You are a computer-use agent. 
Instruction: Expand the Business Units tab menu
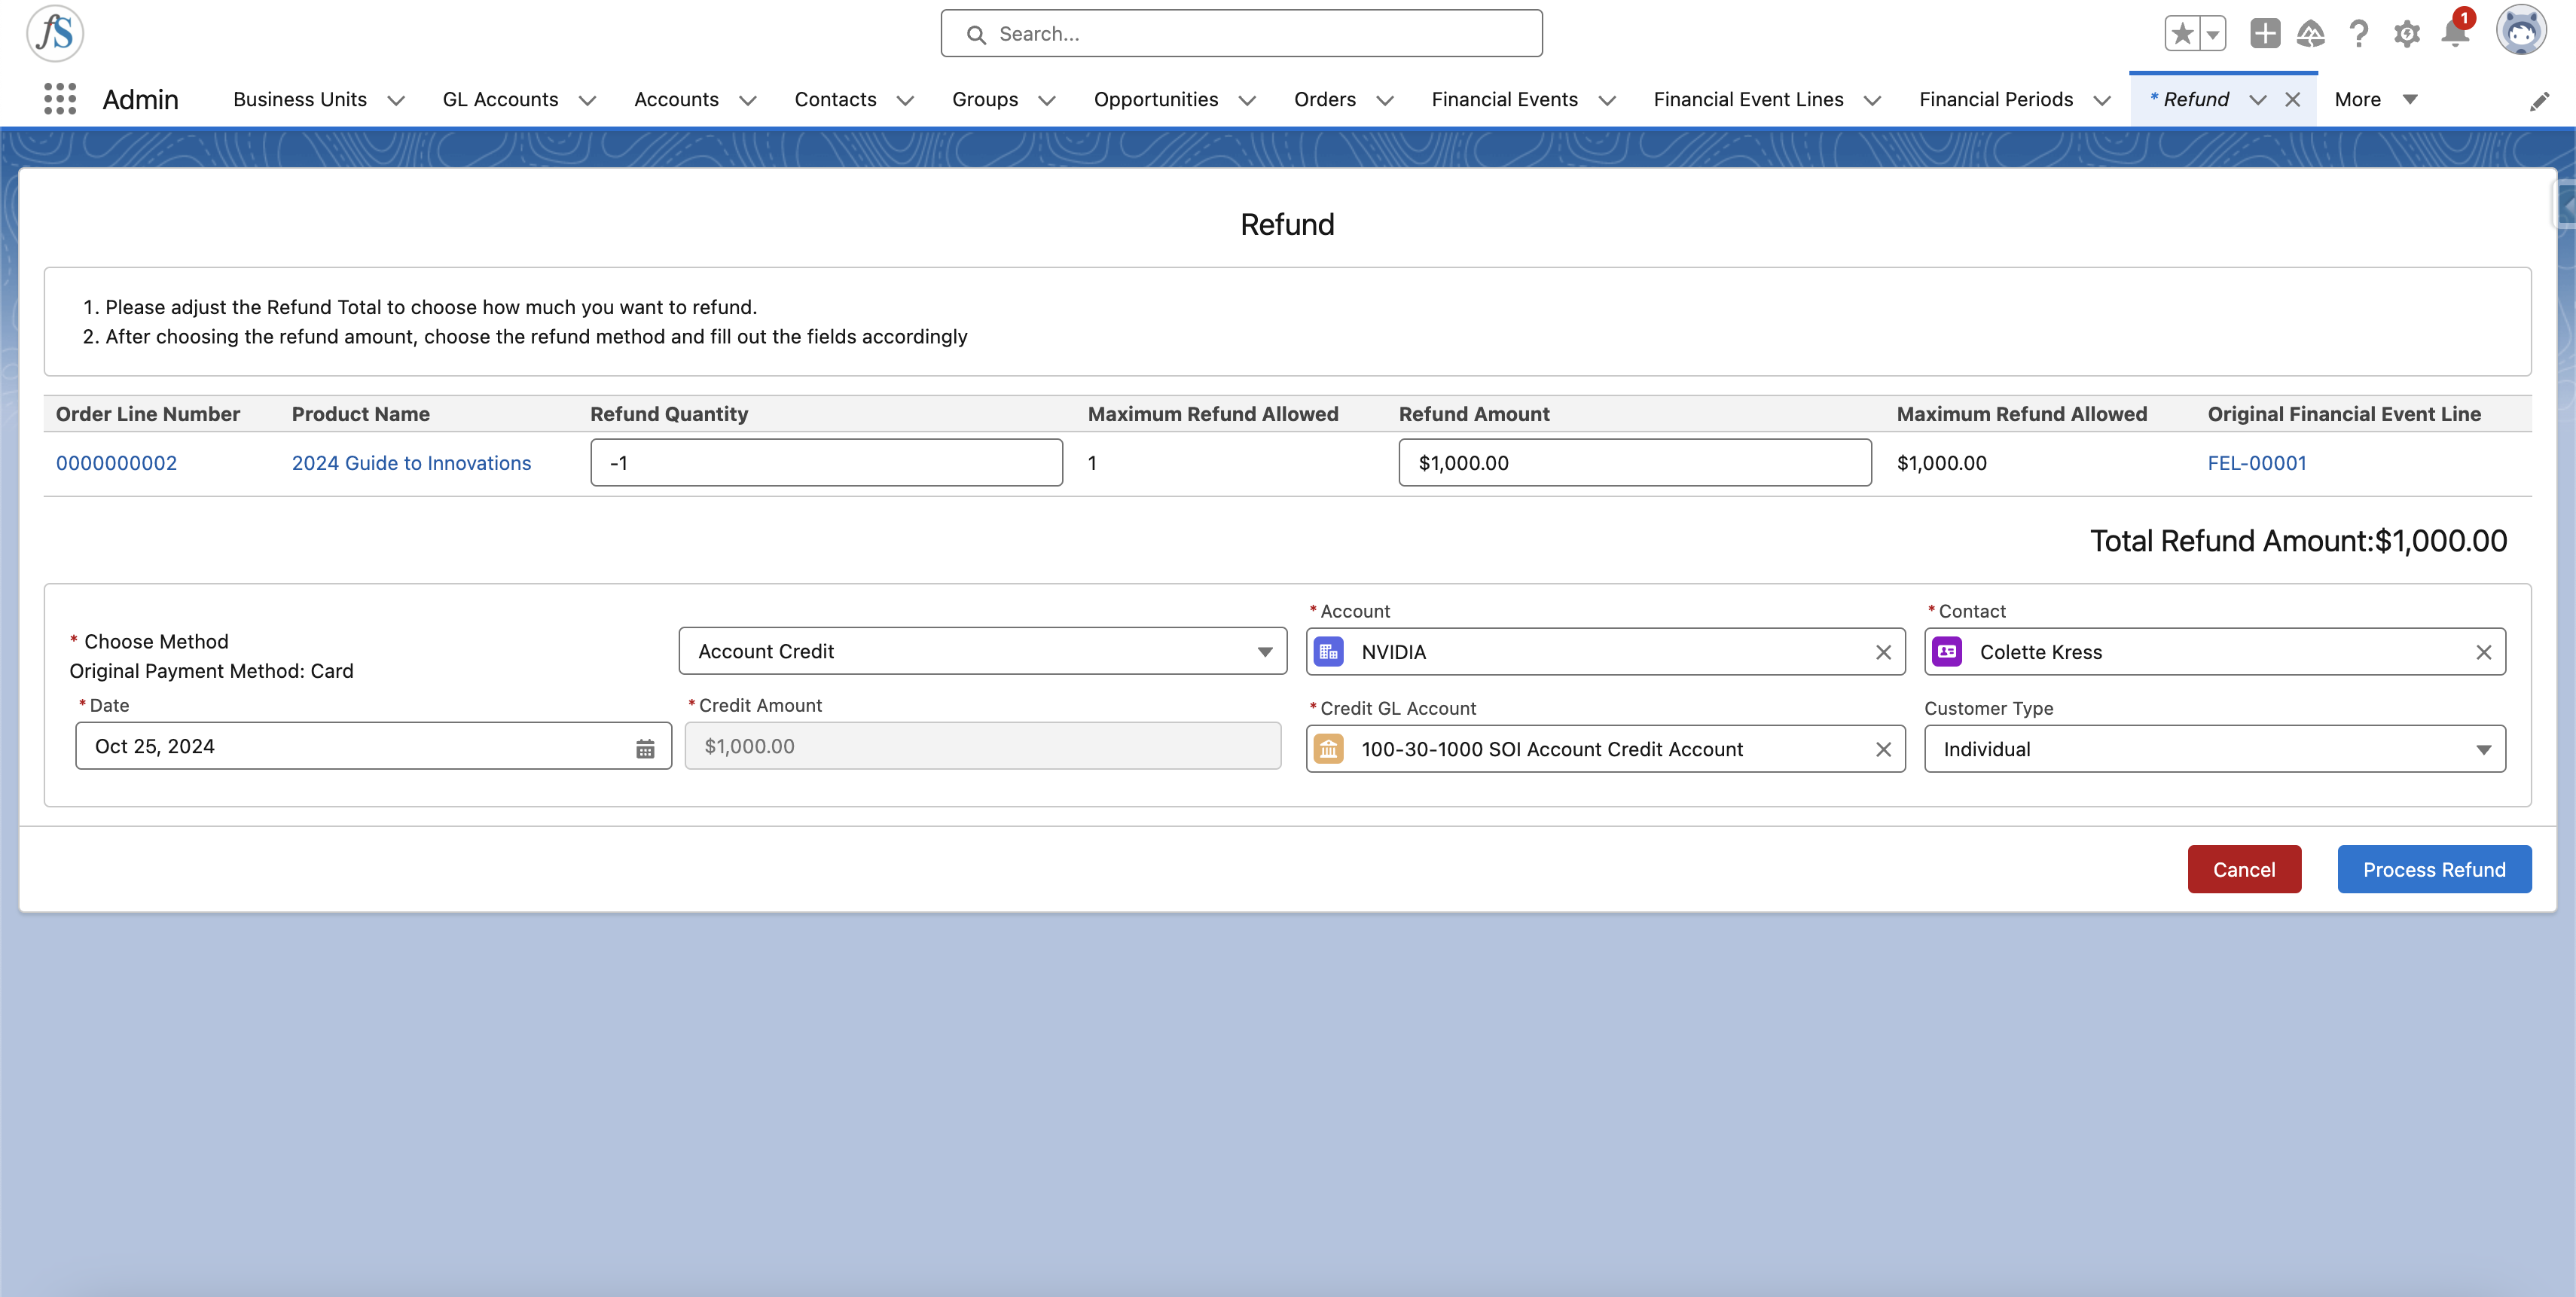click(396, 100)
